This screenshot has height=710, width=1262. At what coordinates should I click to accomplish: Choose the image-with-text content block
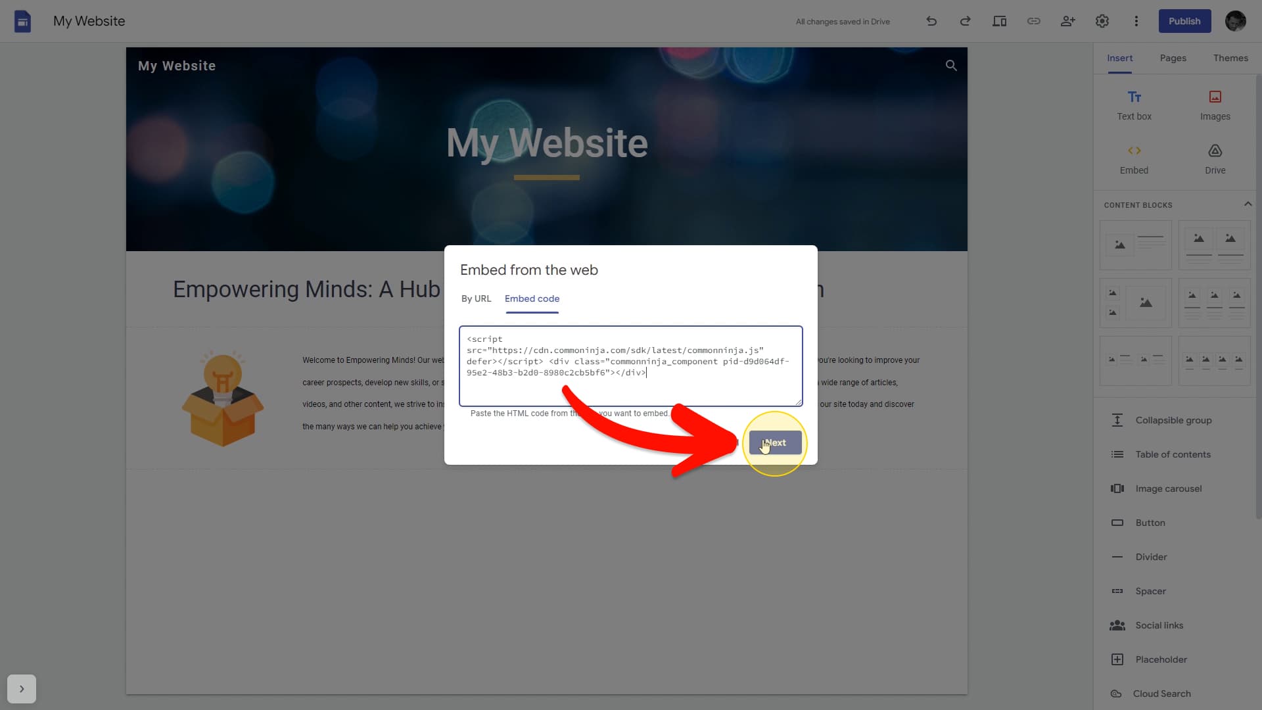(x=1136, y=245)
